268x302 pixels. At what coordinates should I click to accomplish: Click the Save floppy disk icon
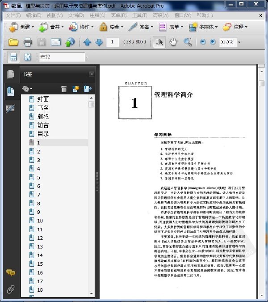click(42, 42)
